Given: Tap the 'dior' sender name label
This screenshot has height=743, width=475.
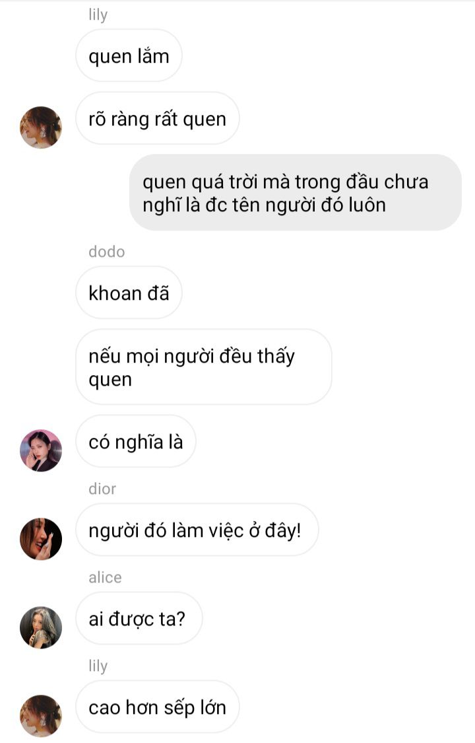Looking at the screenshot, I should coord(102,489).
